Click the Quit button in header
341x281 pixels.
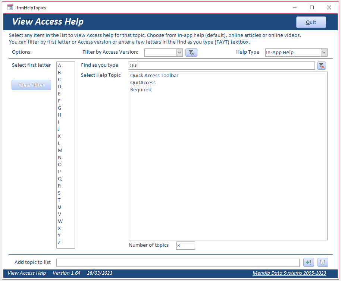point(311,22)
